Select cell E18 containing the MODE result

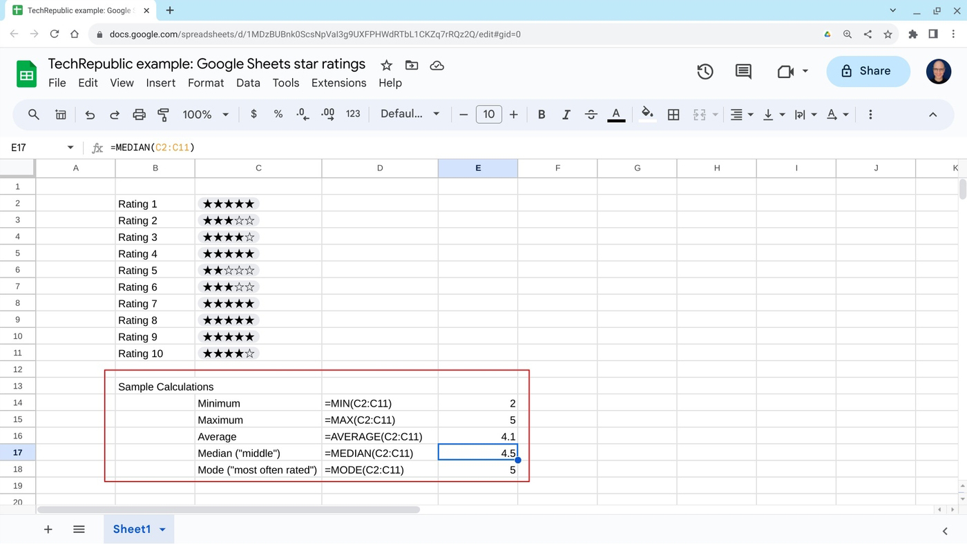[x=478, y=469]
